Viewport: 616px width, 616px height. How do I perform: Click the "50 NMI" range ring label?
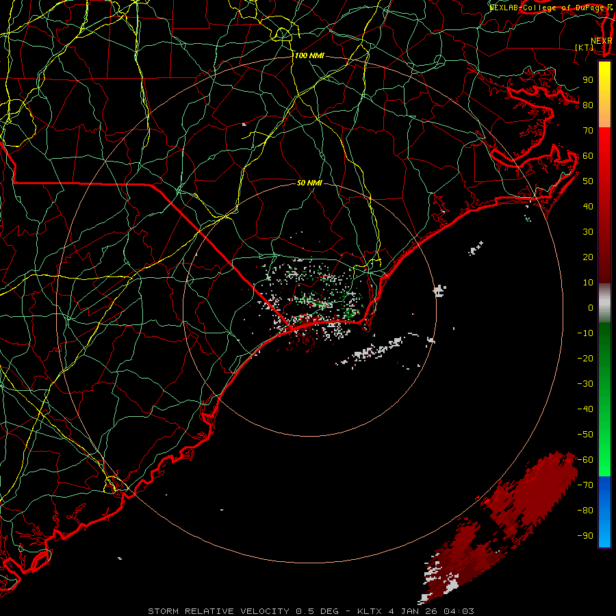(309, 183)
